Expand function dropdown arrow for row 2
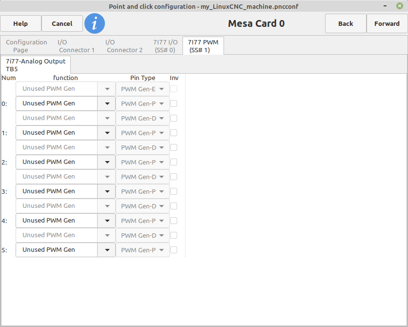 click(107, 162)
